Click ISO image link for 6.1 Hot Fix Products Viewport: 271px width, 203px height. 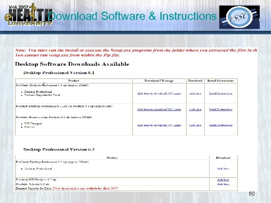click(159, 109)
